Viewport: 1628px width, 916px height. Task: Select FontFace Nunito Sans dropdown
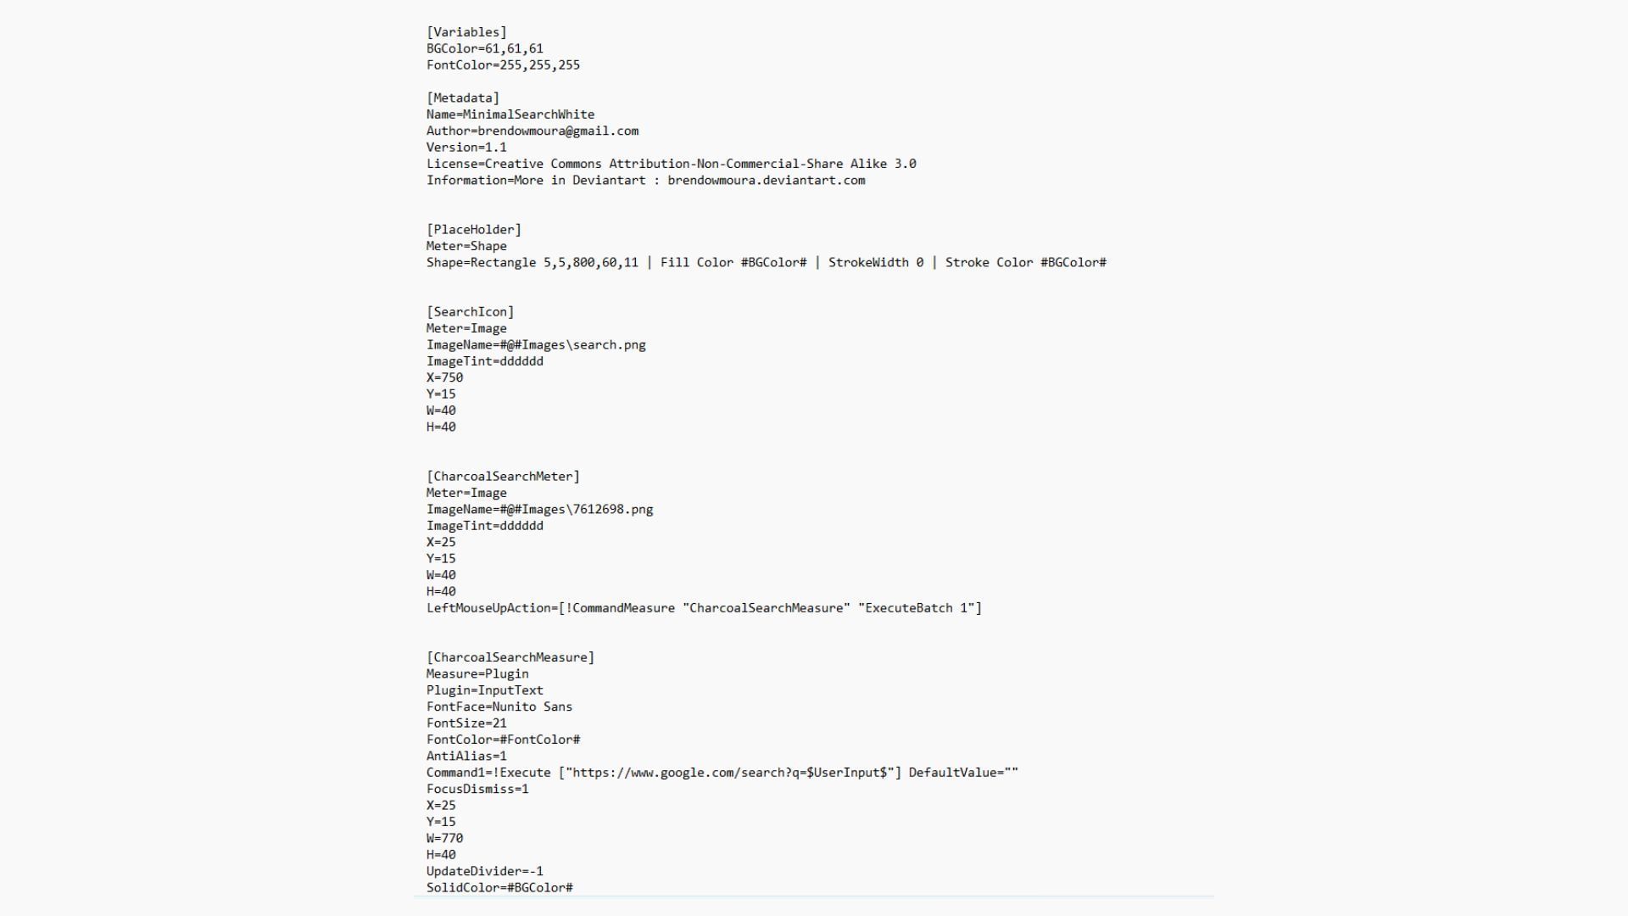coord(499,707)
